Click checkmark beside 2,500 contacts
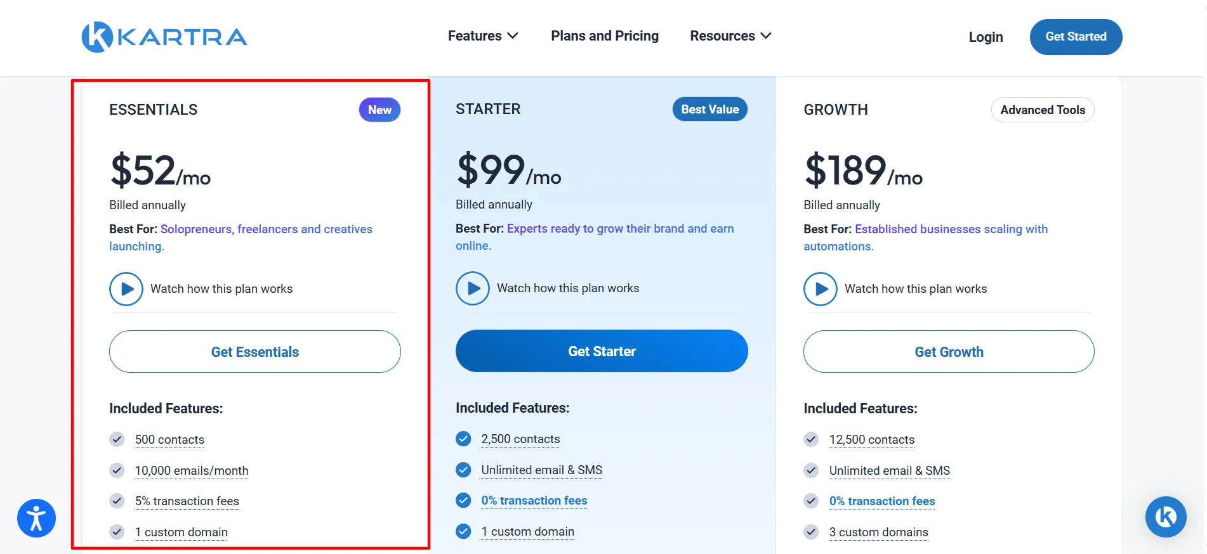Screen dimensions: 1207x554 464,439
